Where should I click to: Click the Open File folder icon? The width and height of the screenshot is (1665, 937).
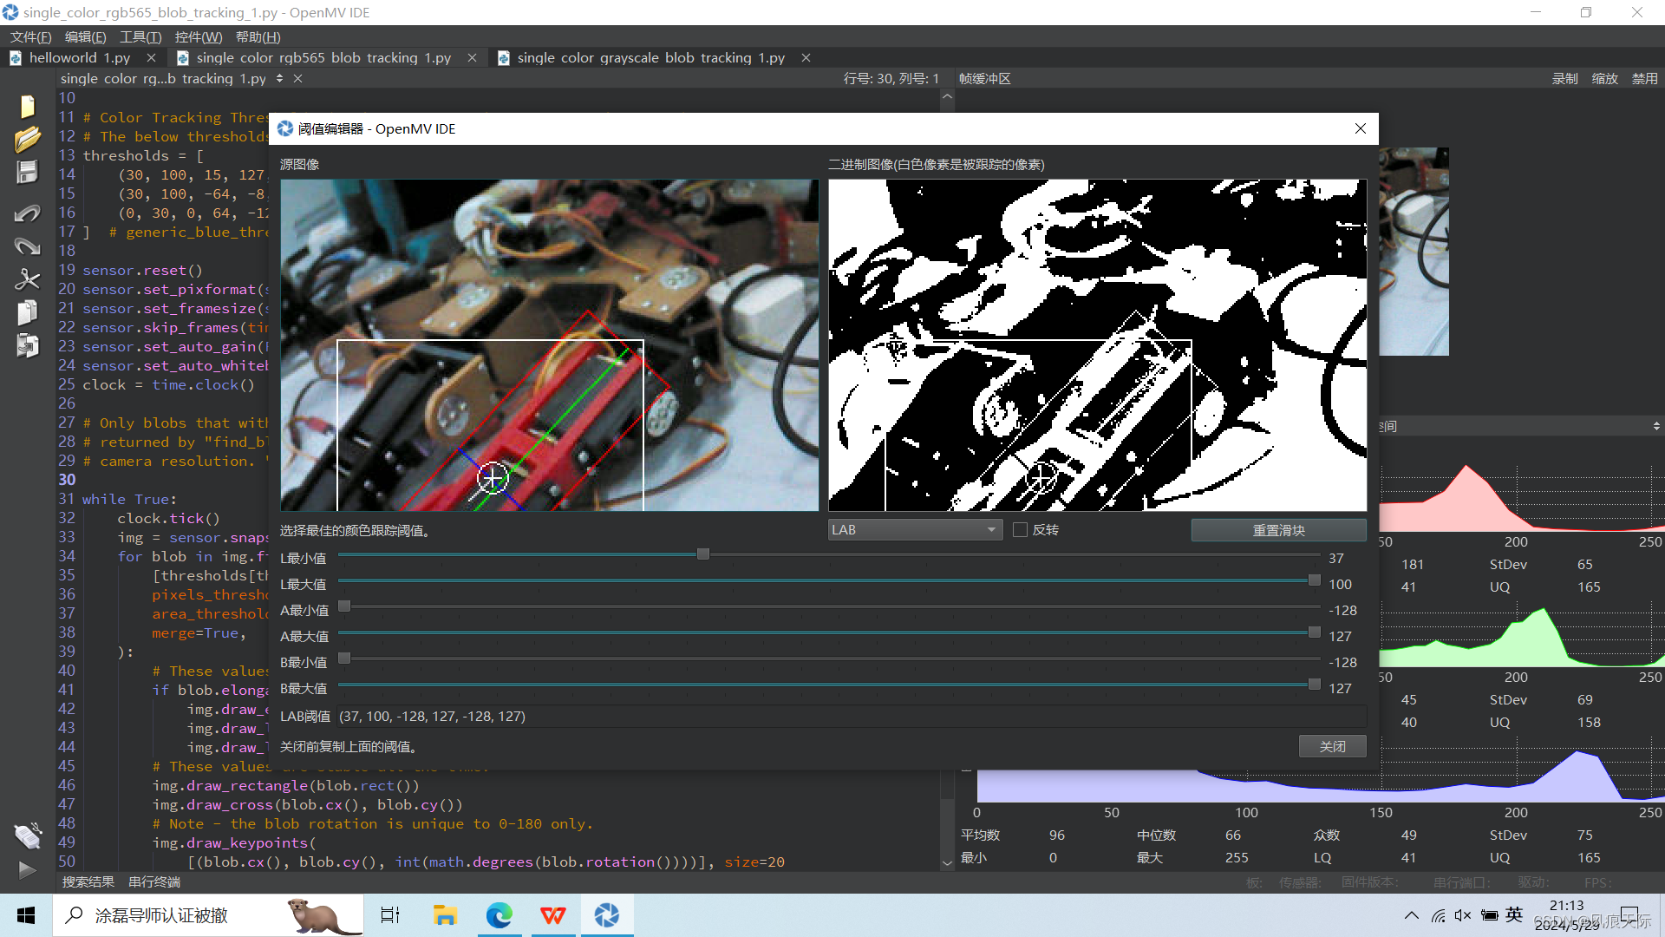click(27, 139)
